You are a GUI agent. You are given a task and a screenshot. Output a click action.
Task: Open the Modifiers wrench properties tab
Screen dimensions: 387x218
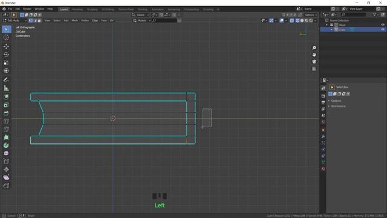[x=323, y=136]
